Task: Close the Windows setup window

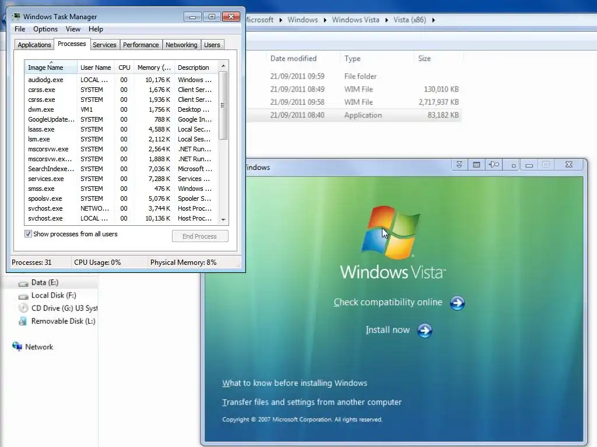Action: tap(569, 165)
